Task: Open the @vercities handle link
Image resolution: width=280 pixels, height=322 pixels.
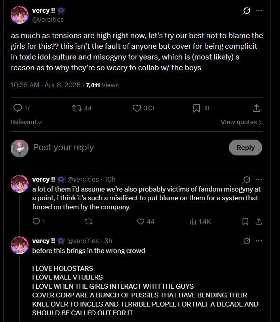Action: click(x=48, y=19)
